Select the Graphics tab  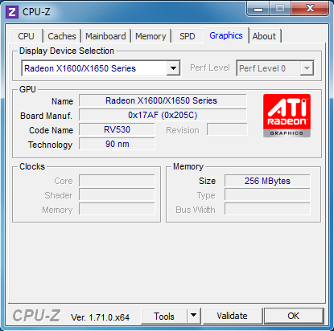point(226,35)
